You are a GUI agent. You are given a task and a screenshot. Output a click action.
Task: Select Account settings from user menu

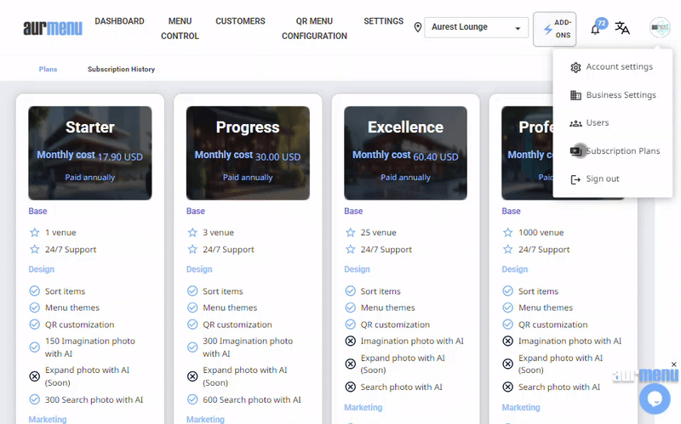(619, 67)
